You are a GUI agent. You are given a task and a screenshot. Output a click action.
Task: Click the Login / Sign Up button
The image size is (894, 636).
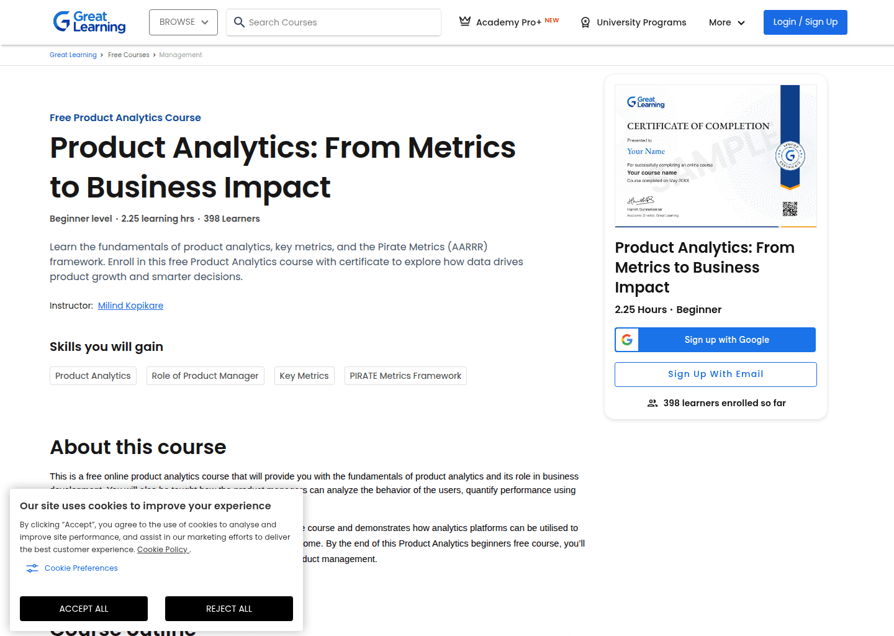pyautogui.click(x=805, y=22)
